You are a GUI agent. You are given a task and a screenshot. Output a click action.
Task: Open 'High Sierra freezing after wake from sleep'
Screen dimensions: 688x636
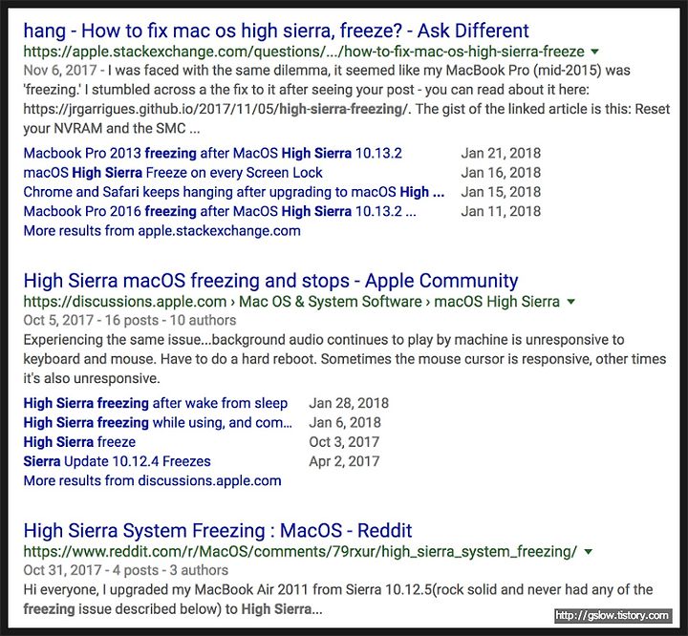(156, 403)
